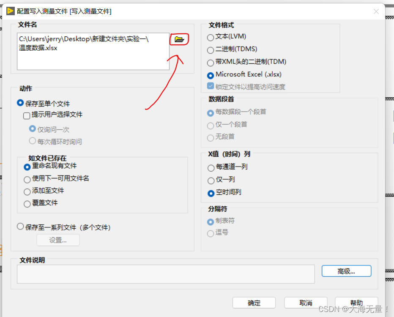Select 二进制(TDMS) file format
394x317 pixels.
211,50
